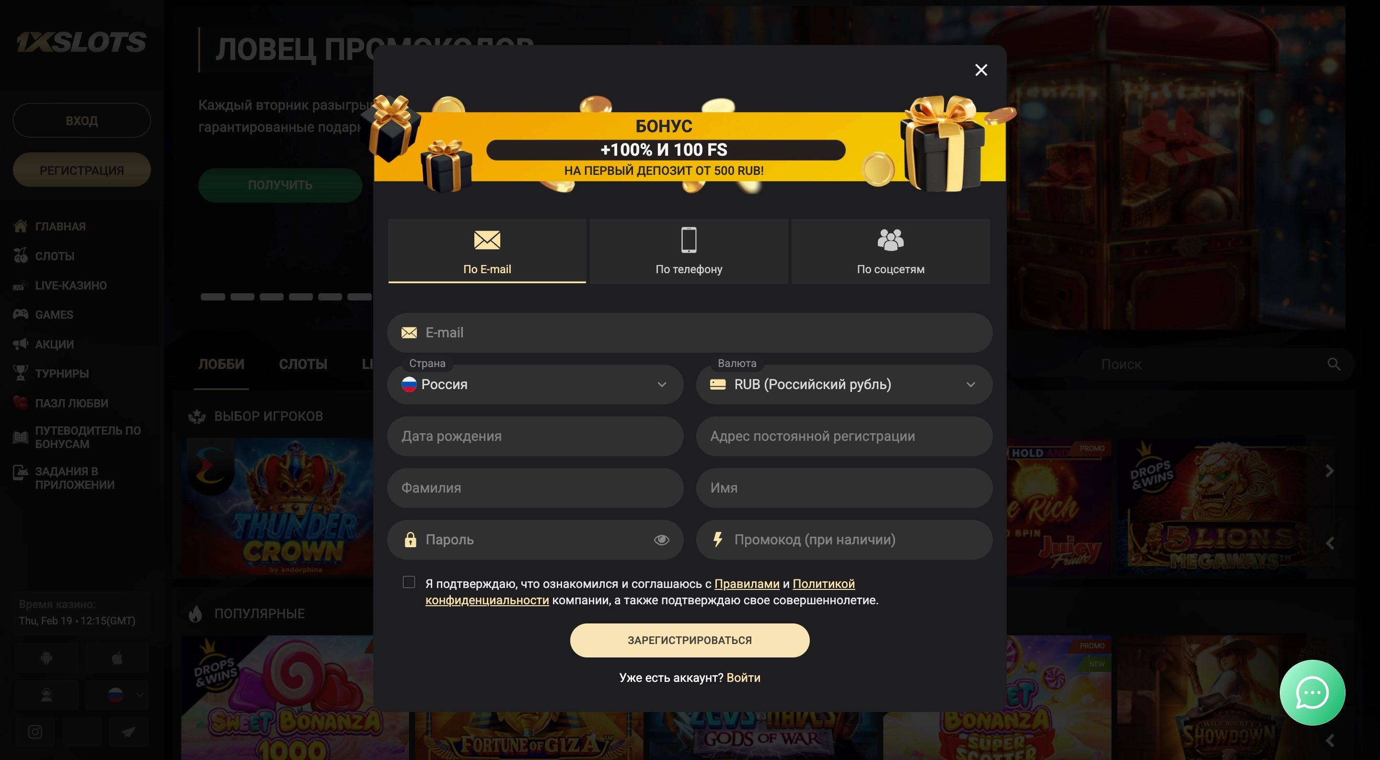Click the Промокод input field
Viewport: 1380px width, 760px height.
844,540
